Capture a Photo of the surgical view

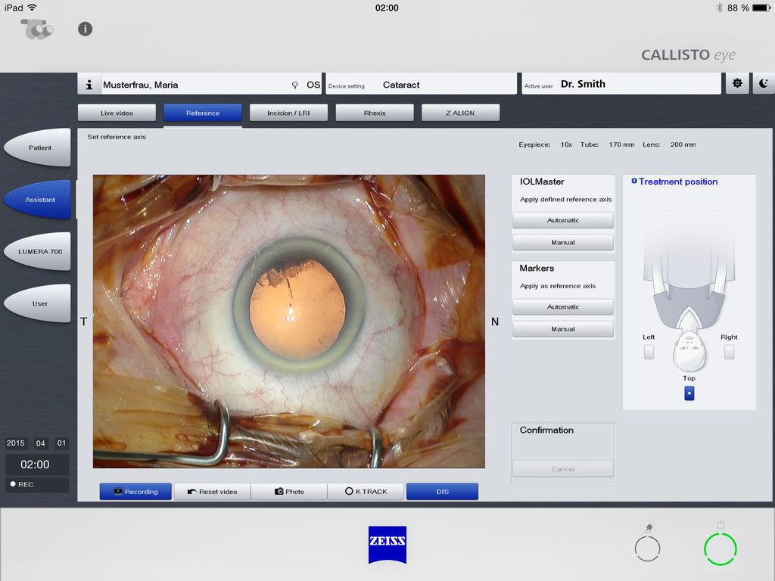click(288, 491)
